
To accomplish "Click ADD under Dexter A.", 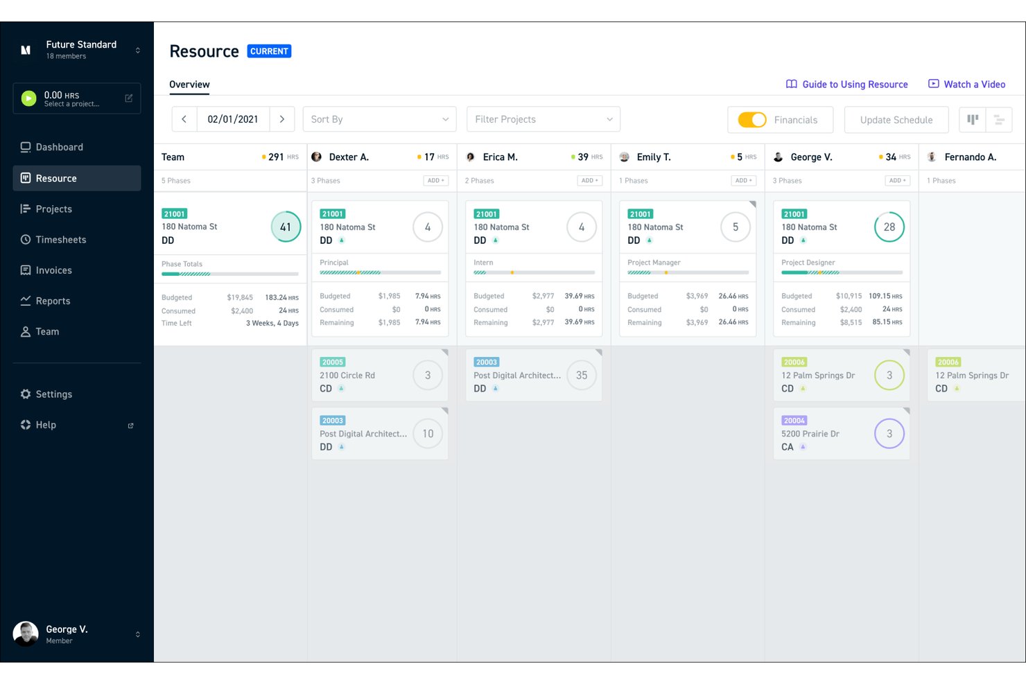I will [435, 180].
